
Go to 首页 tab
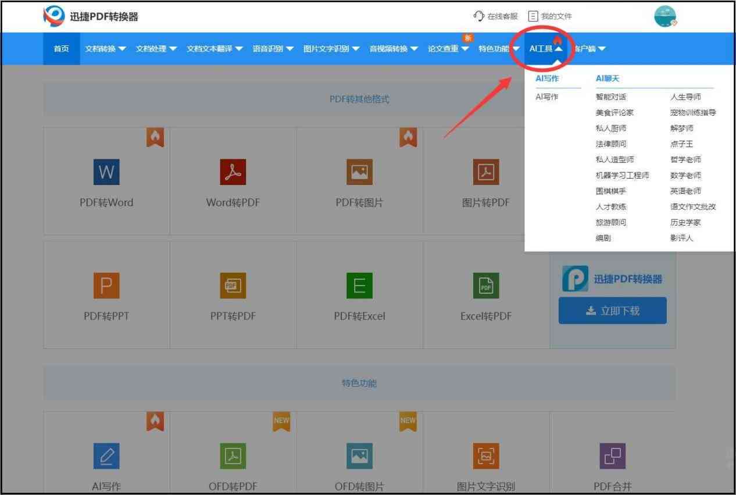[x=62, y=49]
